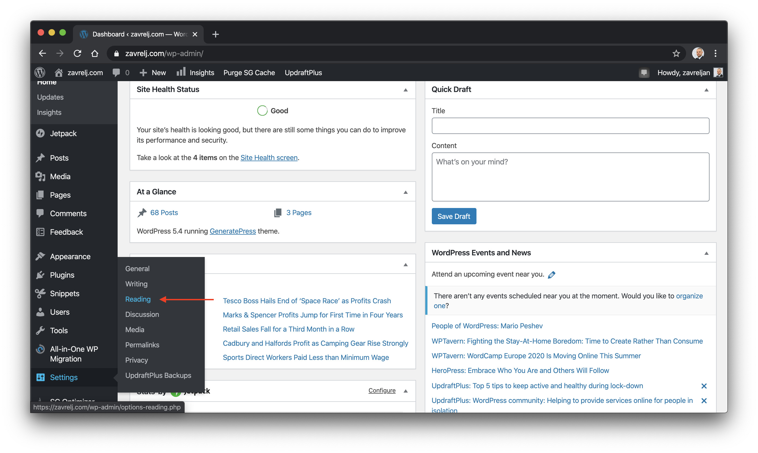Viewport: 758px width, 453px height.
Task: Bookmark page with the star icon
Action: pos(676,53)
